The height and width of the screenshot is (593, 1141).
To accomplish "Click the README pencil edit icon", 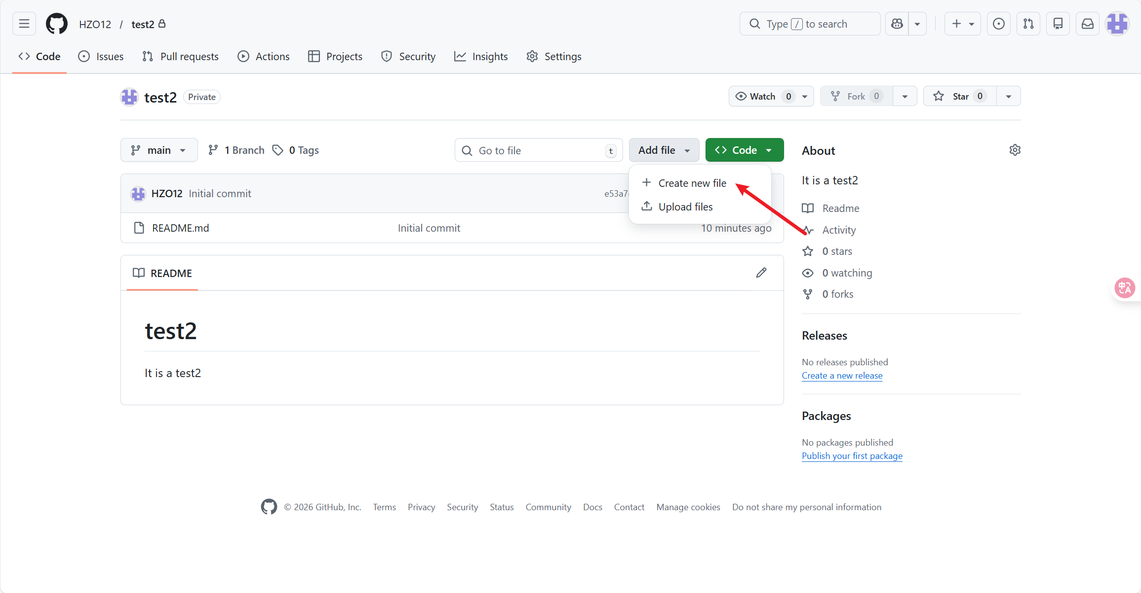I will pos(761,273).
